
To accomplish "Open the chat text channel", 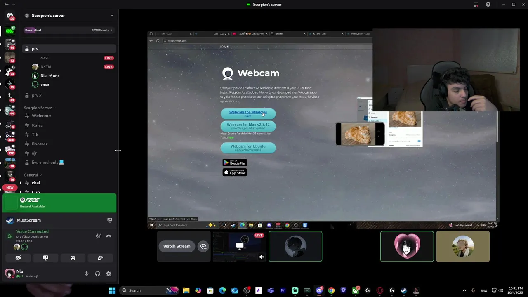I will [x=68, y=183].
